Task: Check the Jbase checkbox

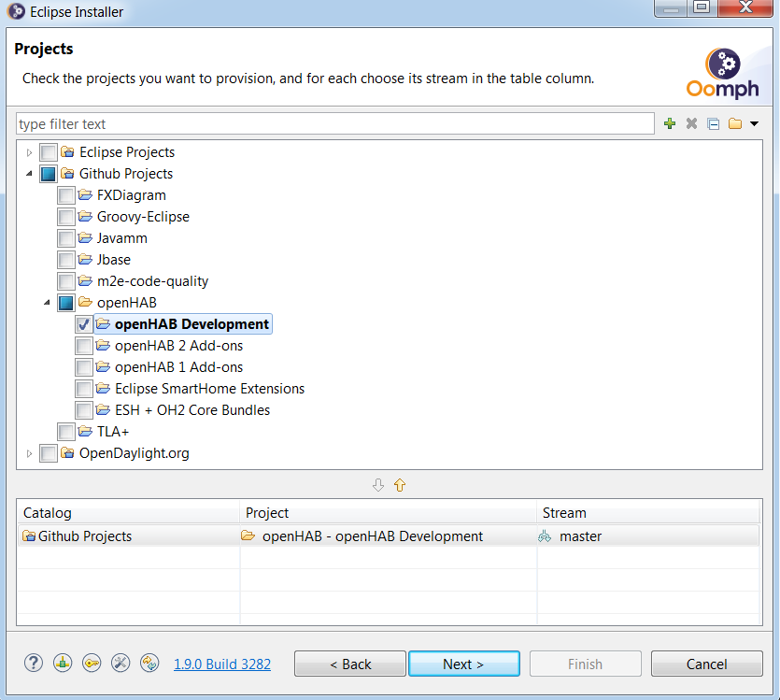Action: click(x=66, y=260)
